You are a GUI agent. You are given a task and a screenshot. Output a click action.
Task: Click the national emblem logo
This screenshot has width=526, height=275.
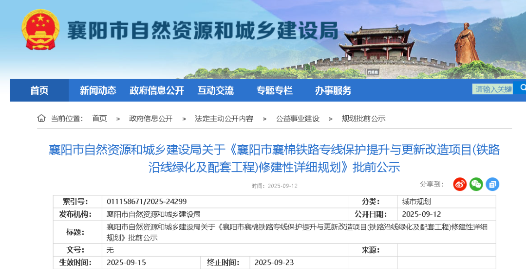click(40, 29)
